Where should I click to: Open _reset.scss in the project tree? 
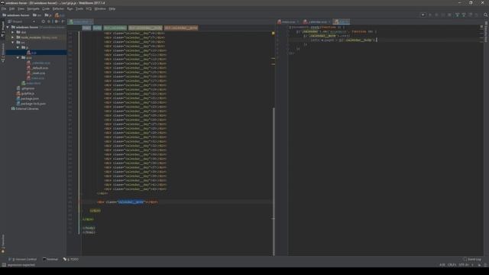(x=38, y=73)
